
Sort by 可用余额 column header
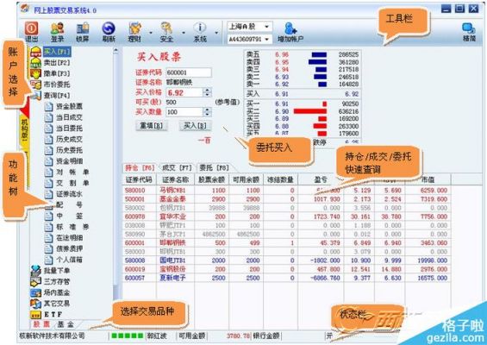(246, 179)
